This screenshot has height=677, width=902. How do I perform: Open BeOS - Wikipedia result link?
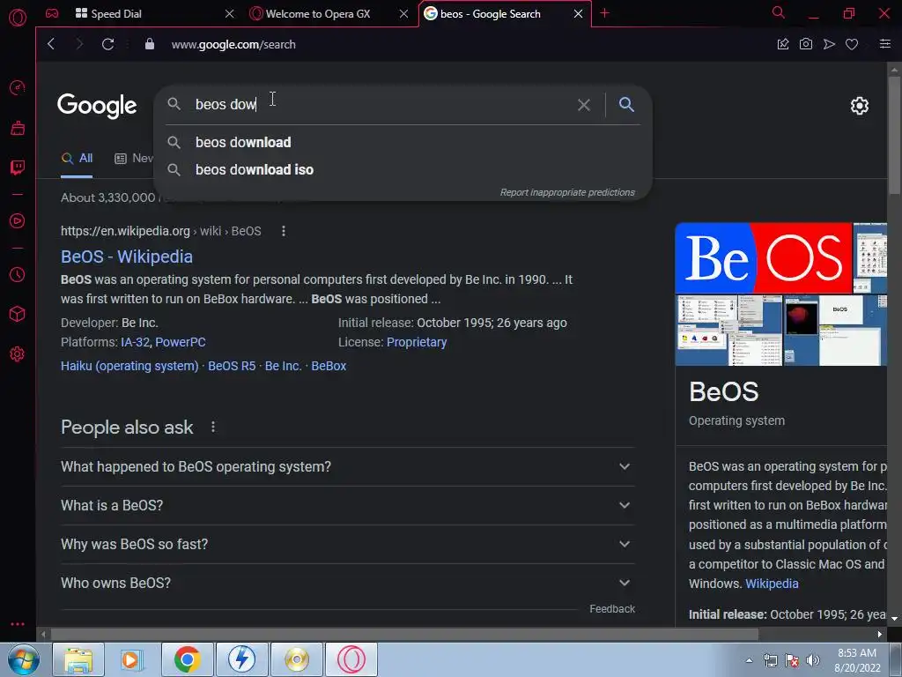(127, 257)
